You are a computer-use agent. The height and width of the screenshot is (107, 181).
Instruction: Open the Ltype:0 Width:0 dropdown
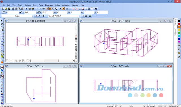79,16
